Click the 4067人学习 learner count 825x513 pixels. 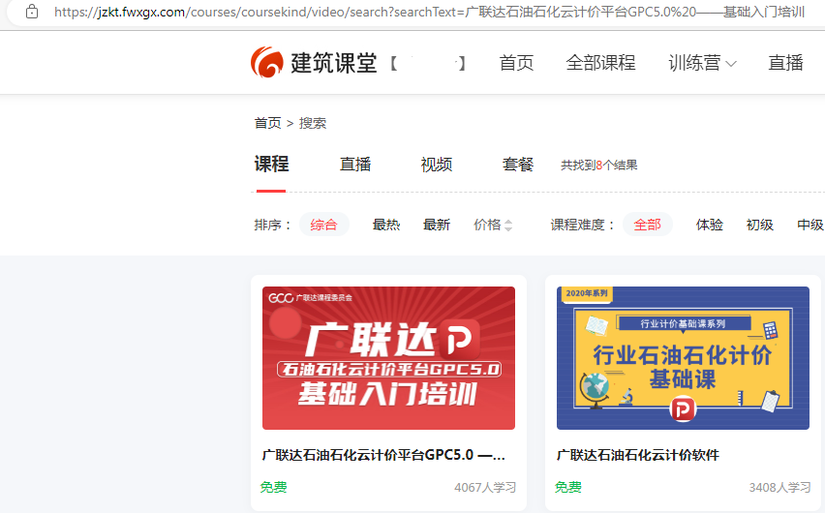[x=485, y=488]
